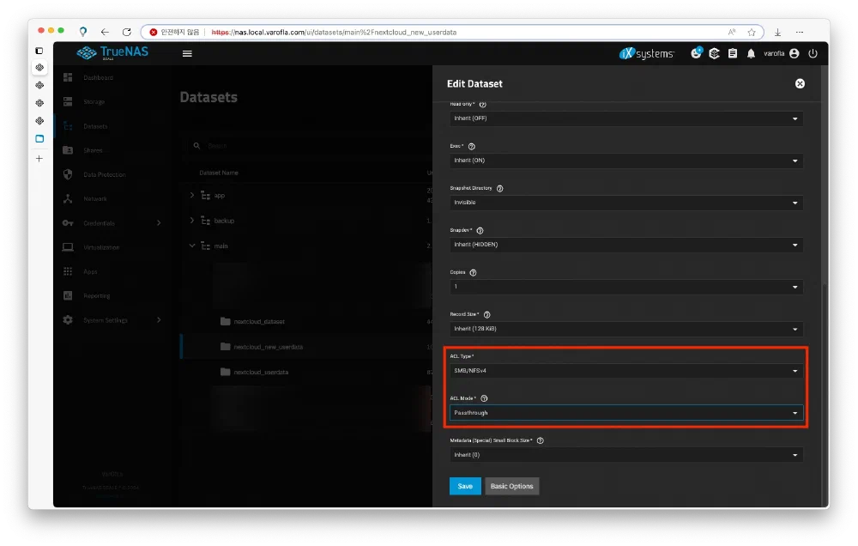Click the Record Size help icon

coord(487,315)
